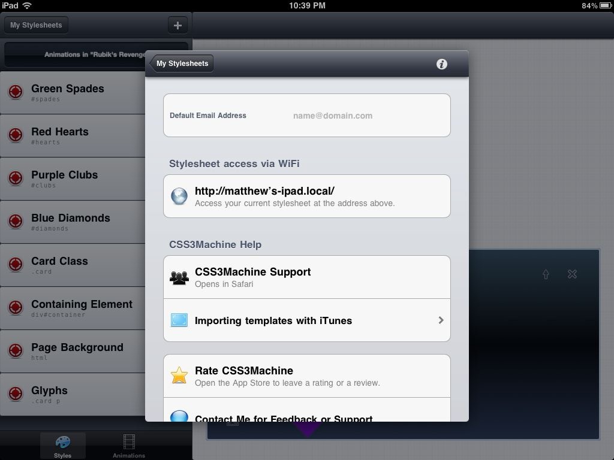Select the Card Class style
Viewport: 614px width, 460px height.
coord(73,265)
